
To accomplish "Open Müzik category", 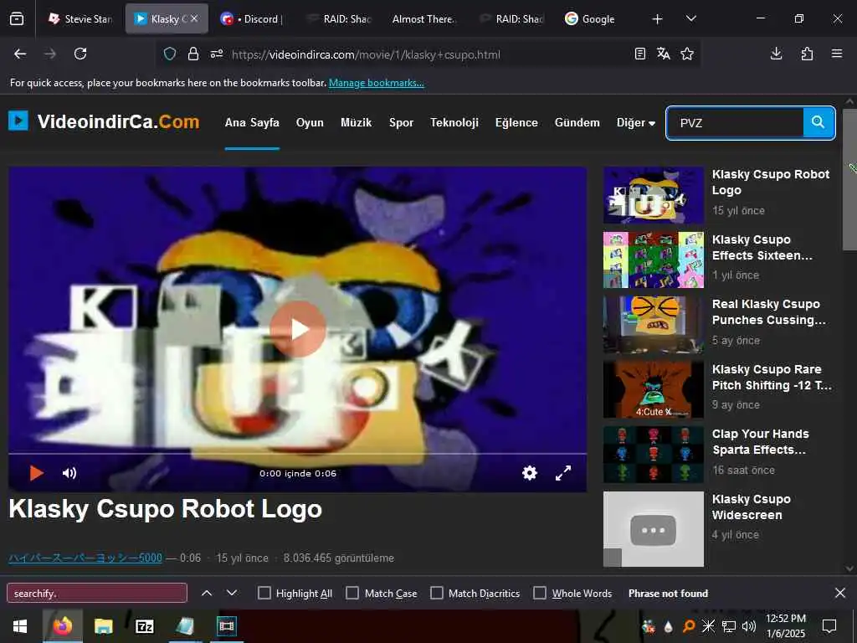I will pos(357,122).
